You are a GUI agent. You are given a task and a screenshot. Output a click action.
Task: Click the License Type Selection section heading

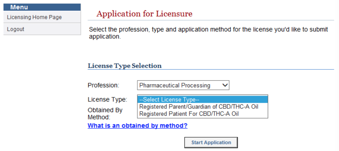coord(125,66)
